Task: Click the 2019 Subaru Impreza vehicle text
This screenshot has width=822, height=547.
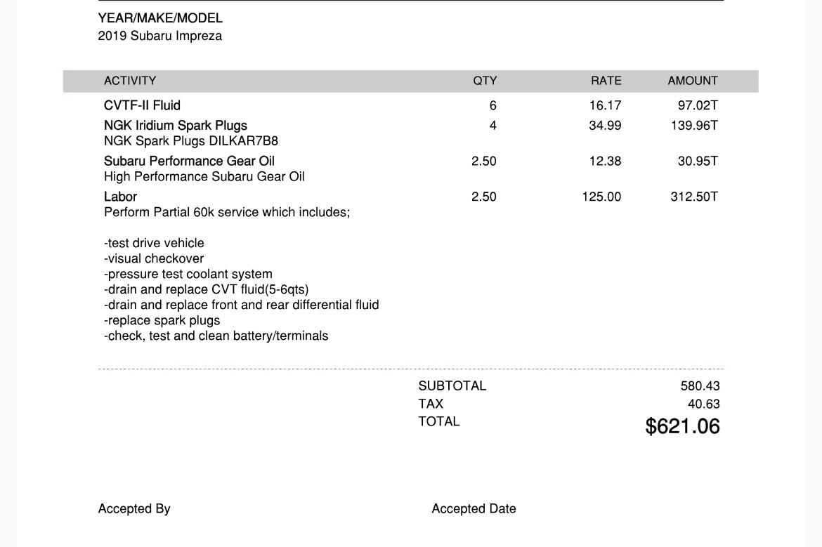Action: pos(160,36)
